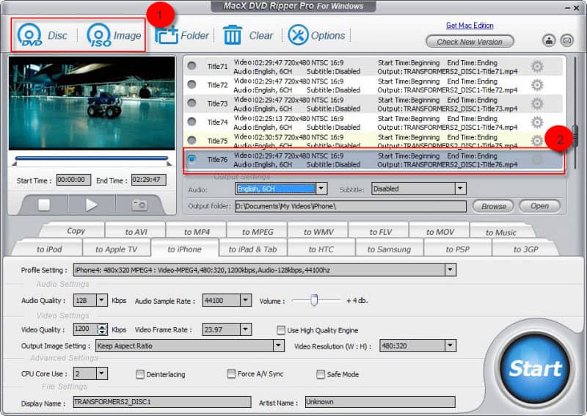This screenshot has height=416, width=587.
Task: Open the Folder source icon
Action: pyautogui.click(x=167, y=35)
